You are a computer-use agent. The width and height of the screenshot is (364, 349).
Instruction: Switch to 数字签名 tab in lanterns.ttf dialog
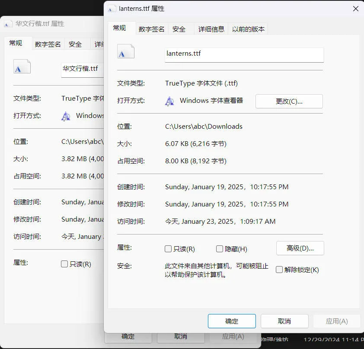tap(151, 29)
